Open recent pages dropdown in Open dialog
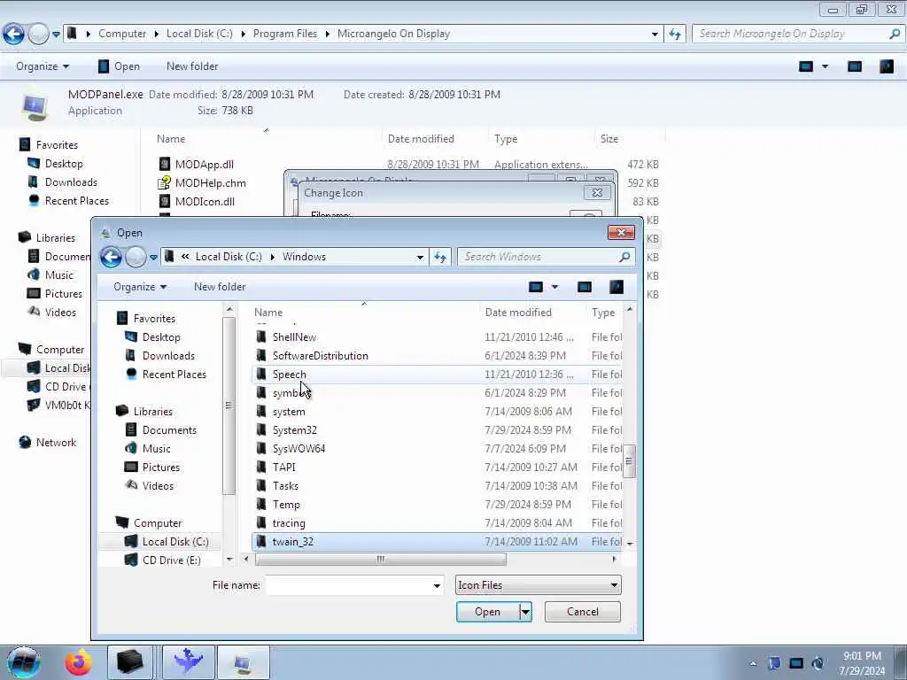This screenshot has width=907, height=680. (153, 258)
